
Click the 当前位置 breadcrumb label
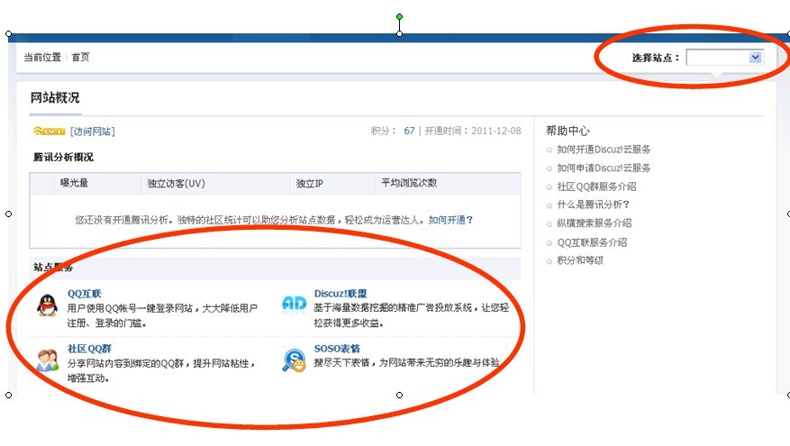pos(42,57)
